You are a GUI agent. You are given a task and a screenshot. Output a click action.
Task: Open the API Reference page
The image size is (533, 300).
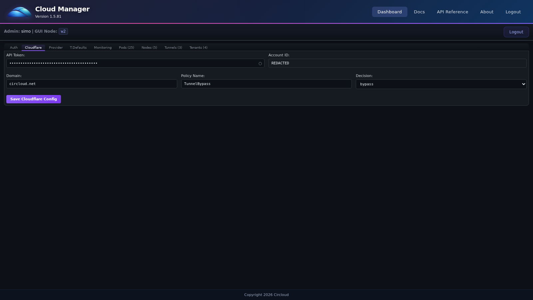pos(452,12)
